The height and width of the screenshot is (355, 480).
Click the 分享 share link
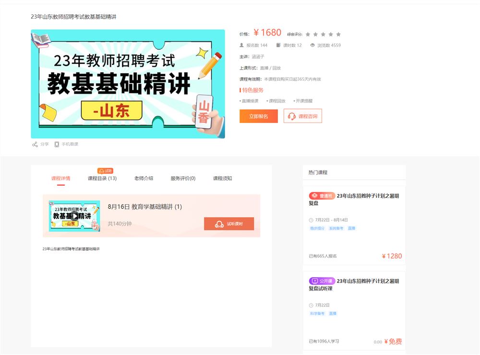45,144
